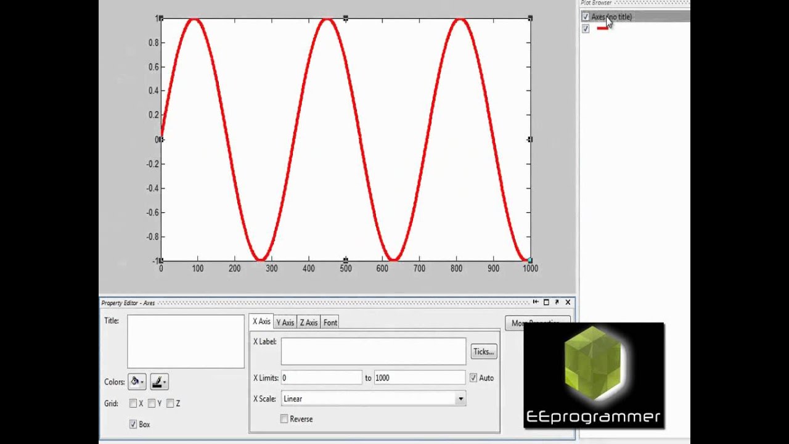
Task: Close the Property Editor panel
Action: pos(568,302)
